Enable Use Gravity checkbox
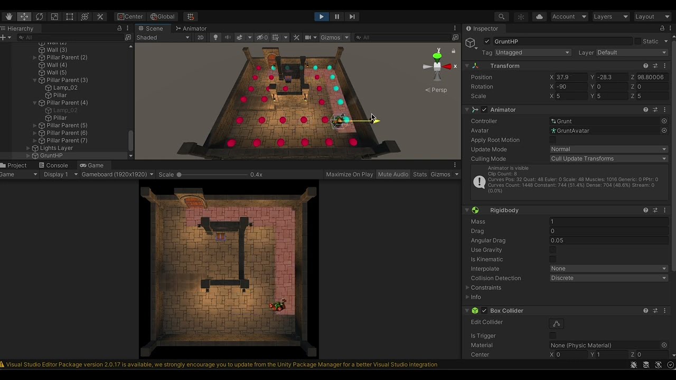676x380 pixels. (552, 250)
